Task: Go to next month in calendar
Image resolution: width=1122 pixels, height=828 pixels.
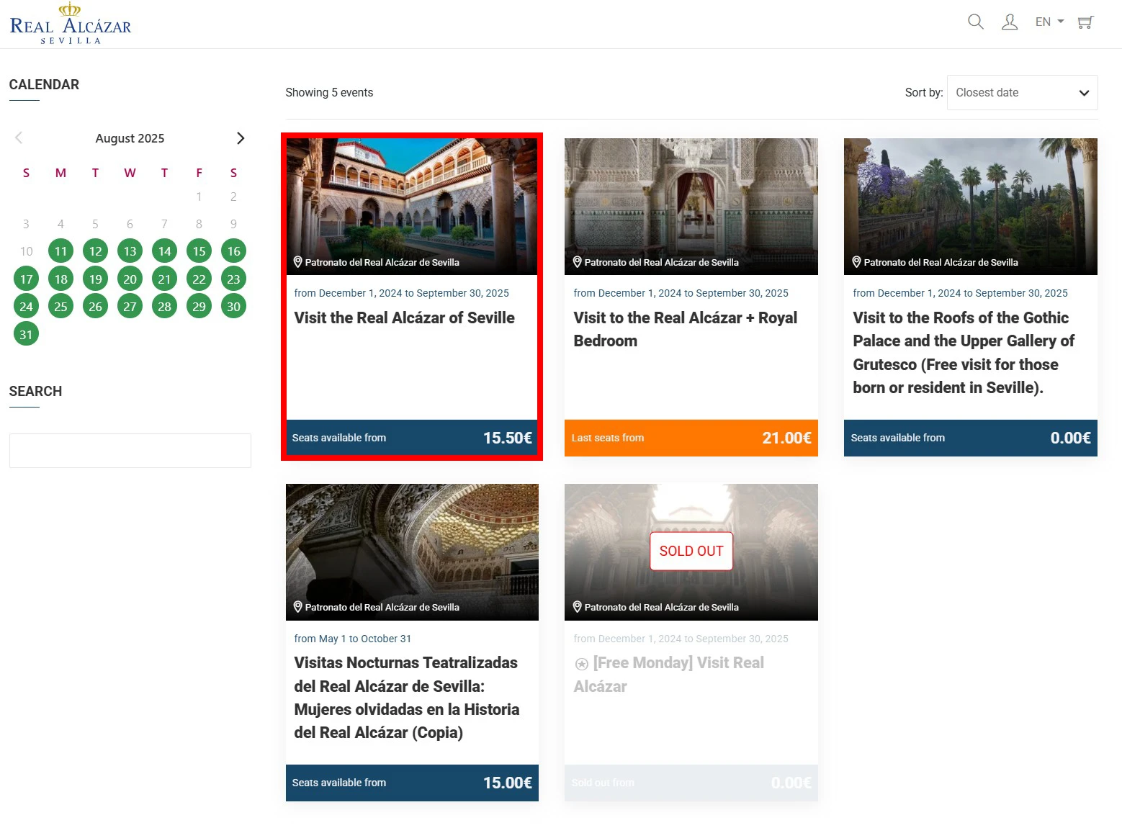Action: coord(241,138)
